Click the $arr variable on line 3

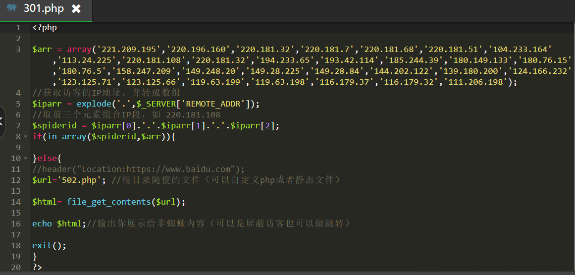pos(42,50)
